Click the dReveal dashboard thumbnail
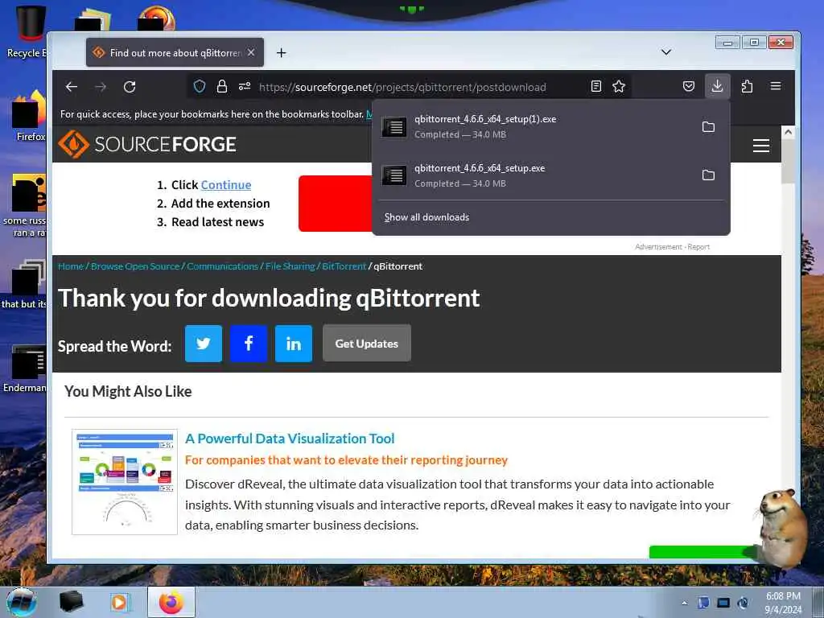The image size is (824, 618). pos(125,482)
